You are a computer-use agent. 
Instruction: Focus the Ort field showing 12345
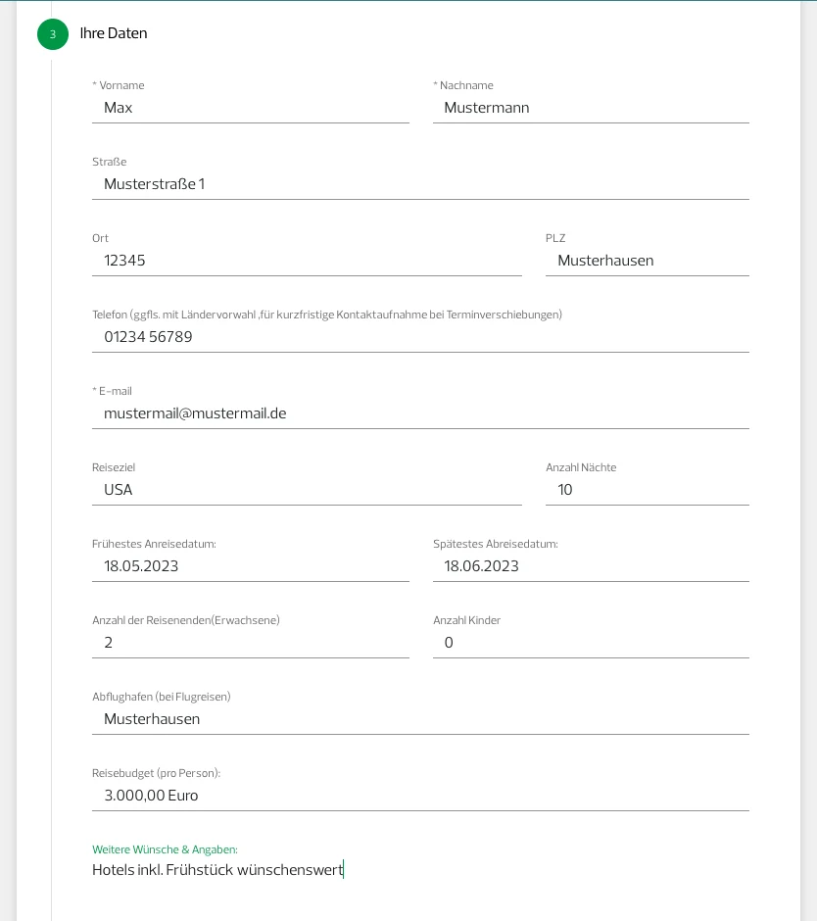307,261
